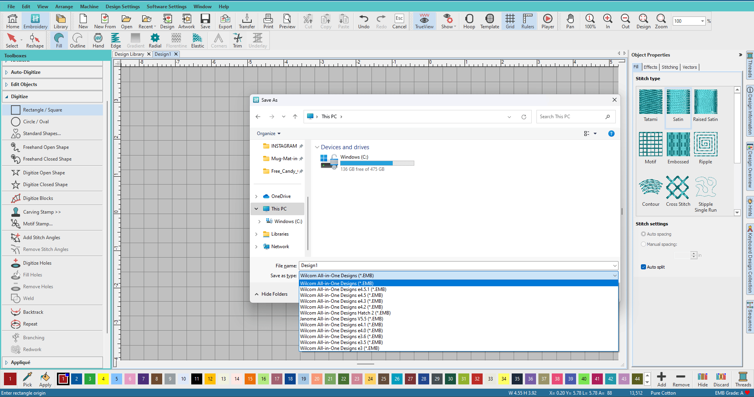Toggle the Rulers display
Viewport: 754px width, 397px height.
(x=527, y=21)
